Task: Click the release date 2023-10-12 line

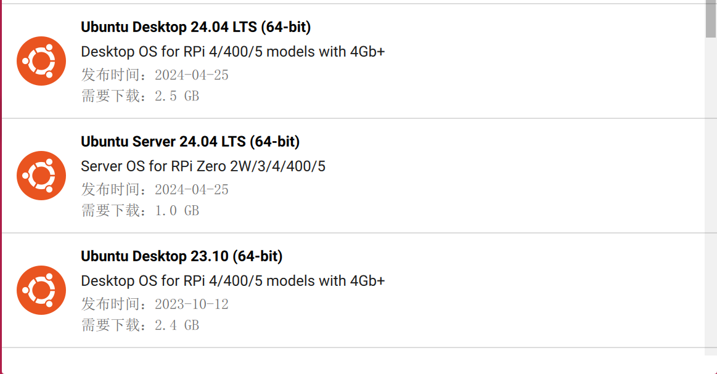Action: coord(155,304)
